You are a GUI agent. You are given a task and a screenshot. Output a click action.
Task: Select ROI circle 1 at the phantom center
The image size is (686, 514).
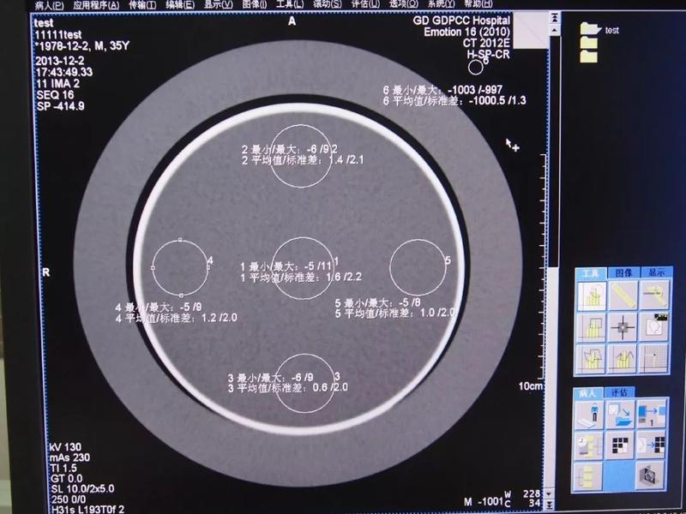[303, 268]
